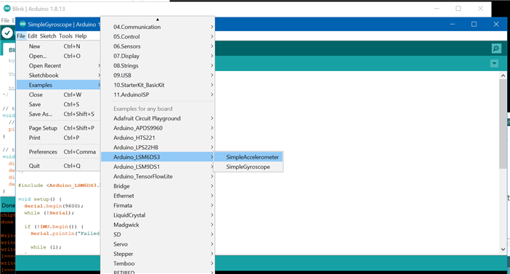Expand the LiquidCrystal examples
This screenshot has width=510, height=274.
(158, 215)
